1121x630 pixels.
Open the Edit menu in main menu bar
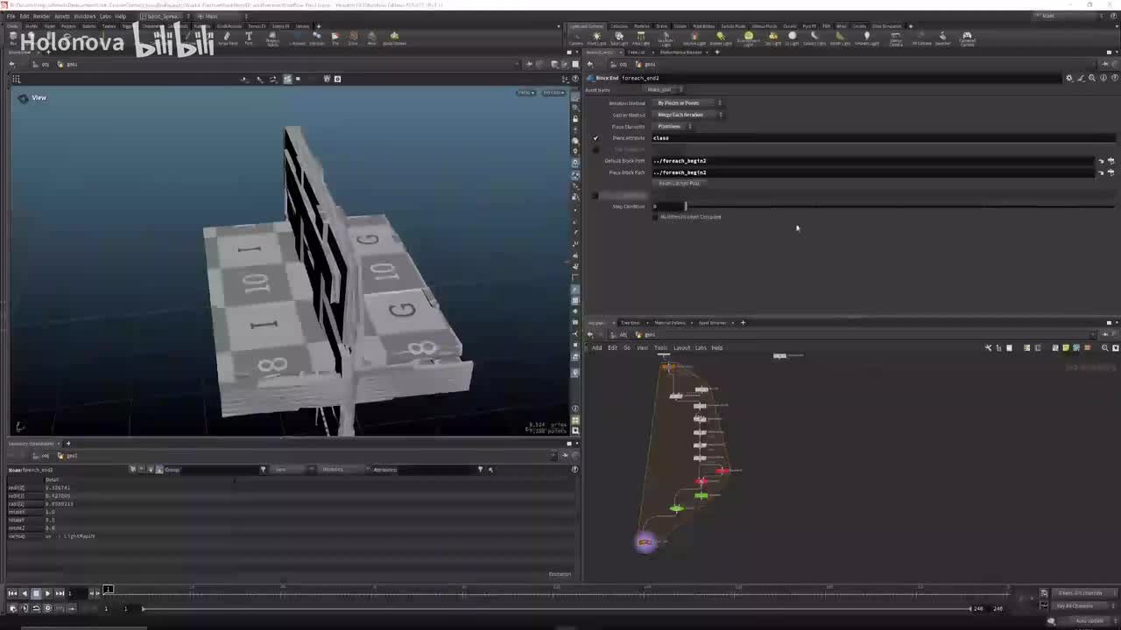tap(25, 16)
